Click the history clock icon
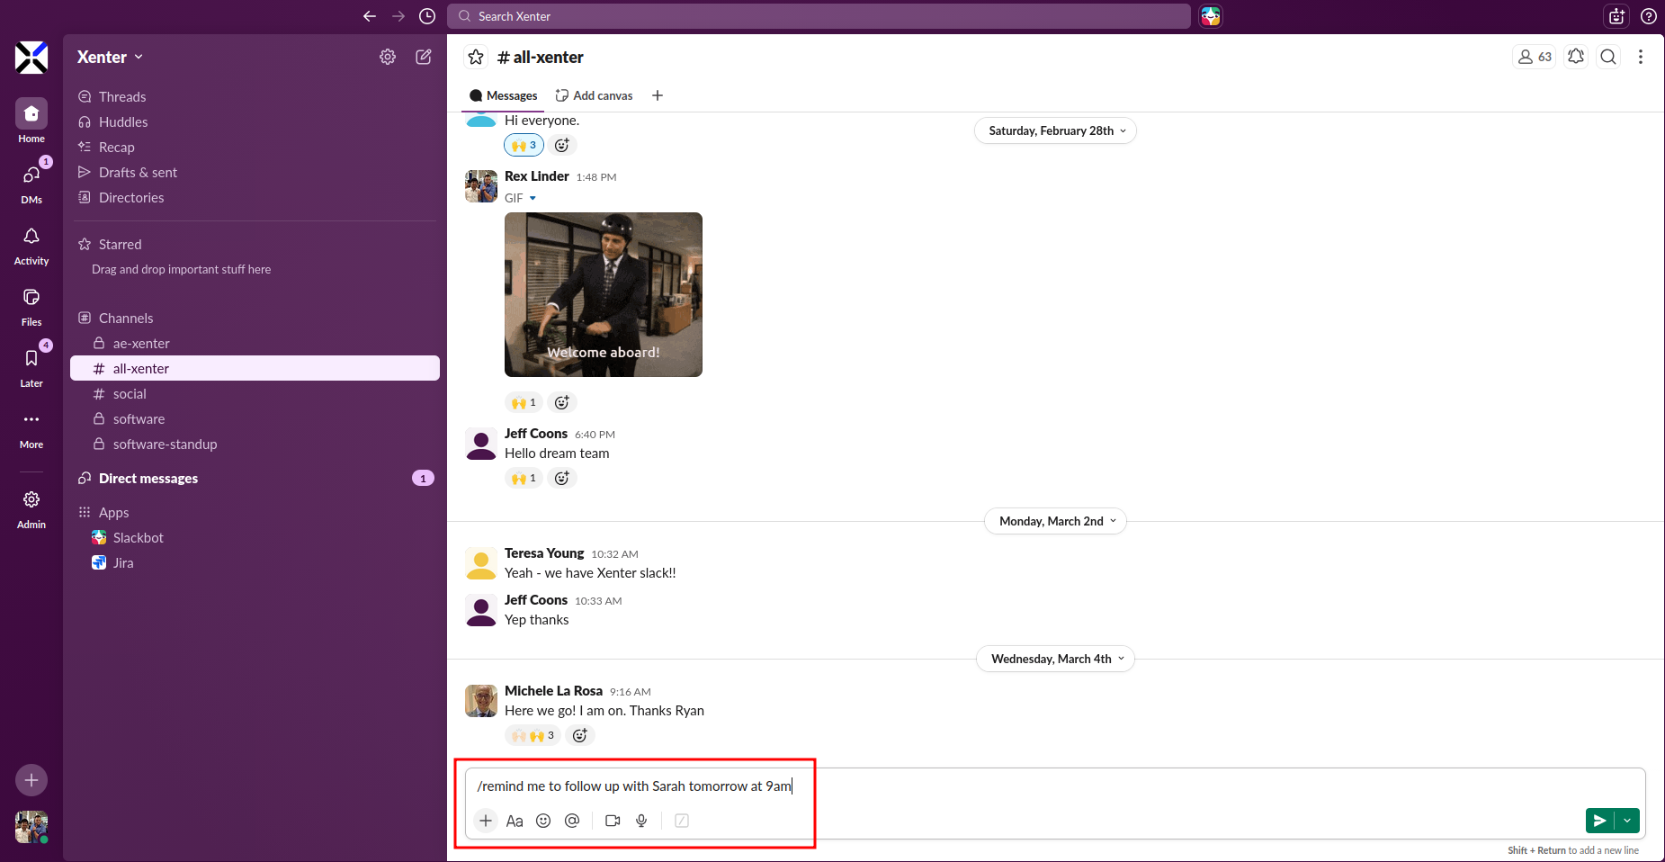This screenshot has width=1665, height=862. (x=427, y=16)
